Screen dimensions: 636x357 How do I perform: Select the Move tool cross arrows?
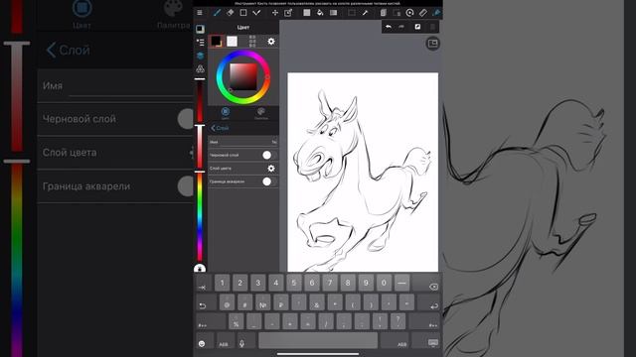(x=275, y=13)
